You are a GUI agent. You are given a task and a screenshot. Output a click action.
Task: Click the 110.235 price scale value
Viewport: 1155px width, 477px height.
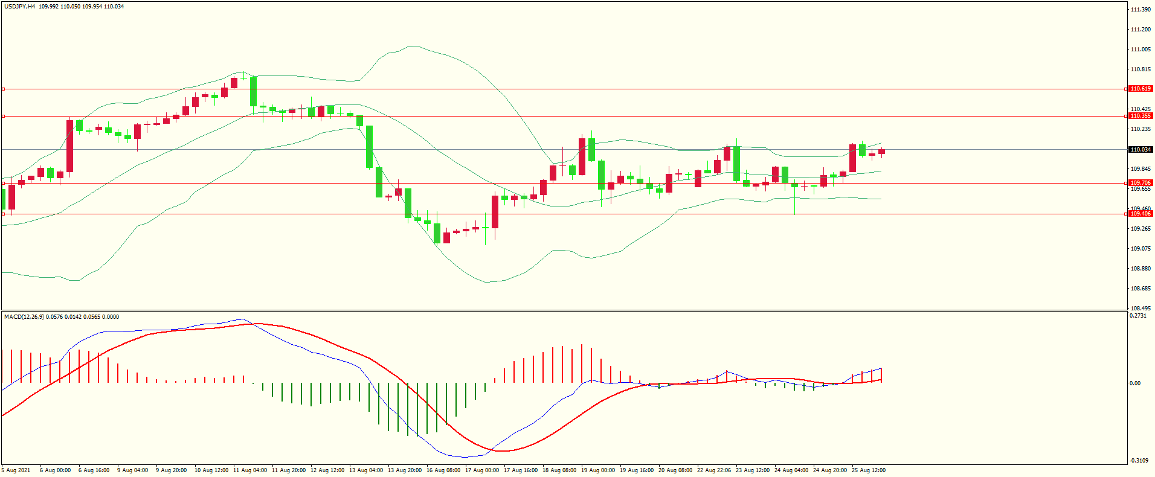click(x=1141, y=129)
